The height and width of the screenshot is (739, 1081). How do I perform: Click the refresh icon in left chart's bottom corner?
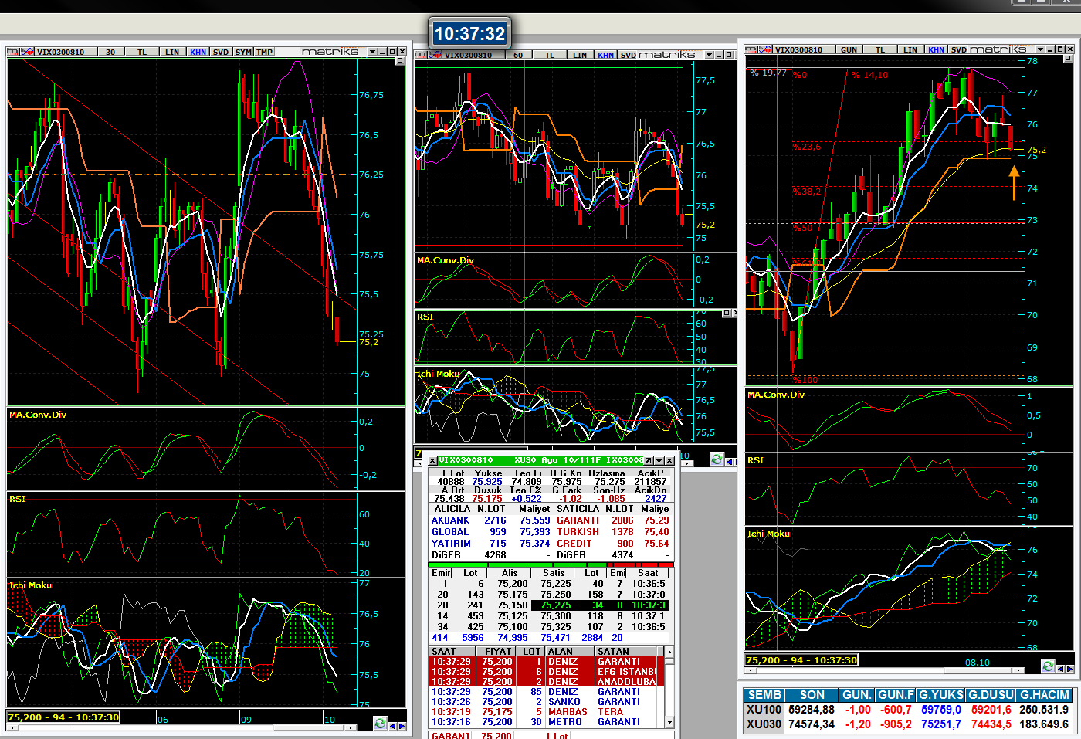tap(380, 724)
